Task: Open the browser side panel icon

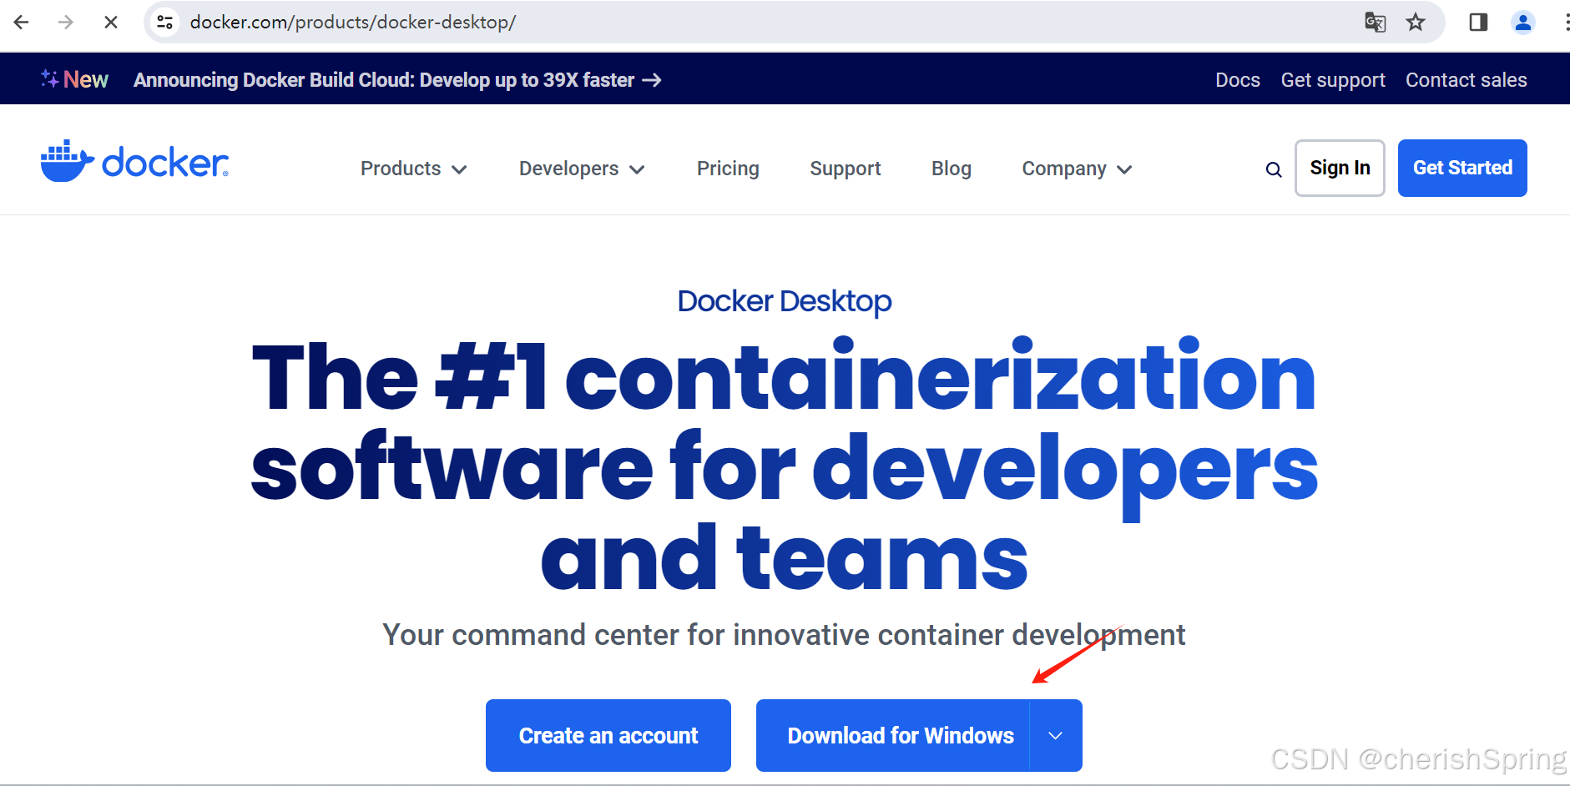Action: 1478,23
